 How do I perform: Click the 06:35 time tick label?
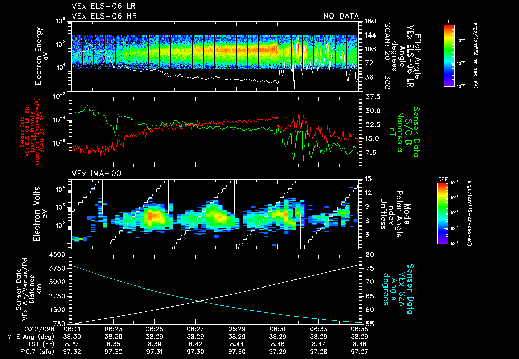tap(359, 330)
